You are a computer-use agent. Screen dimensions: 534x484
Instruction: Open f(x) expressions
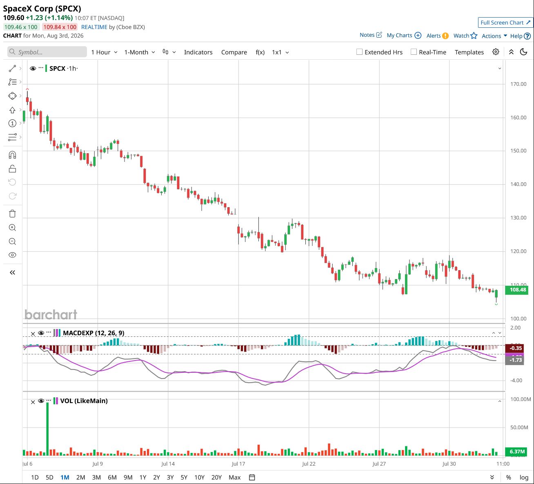pyautogui.click(x=260, y=52)
